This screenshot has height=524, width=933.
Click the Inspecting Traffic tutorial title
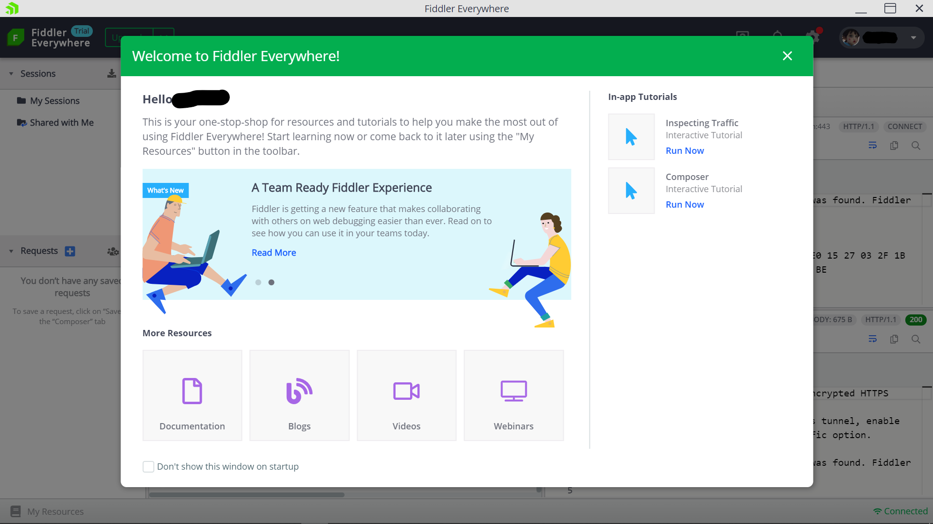tap(702, 123)
